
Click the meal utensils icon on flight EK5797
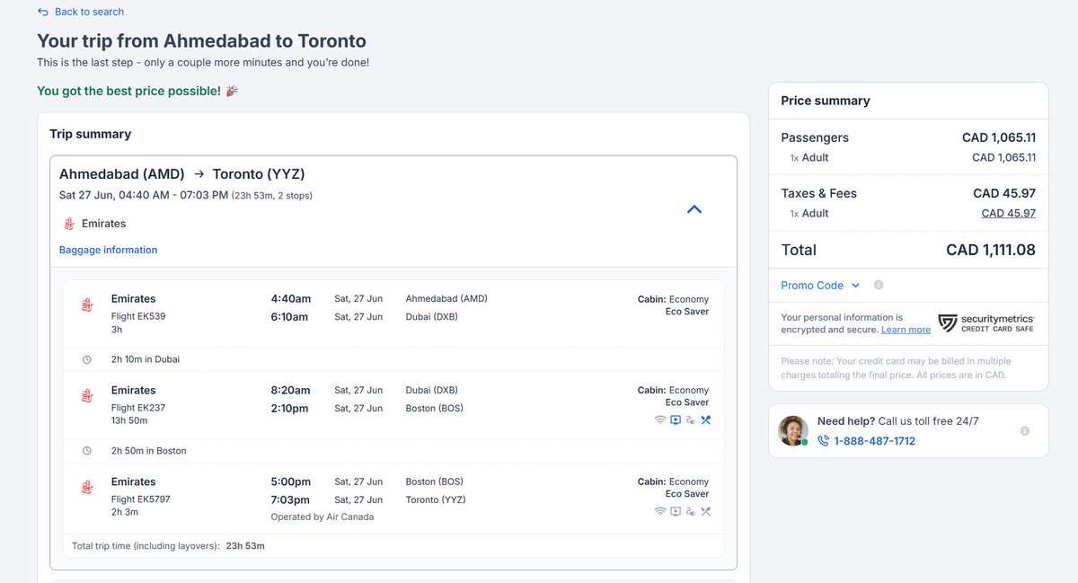(x=706, y=511)
